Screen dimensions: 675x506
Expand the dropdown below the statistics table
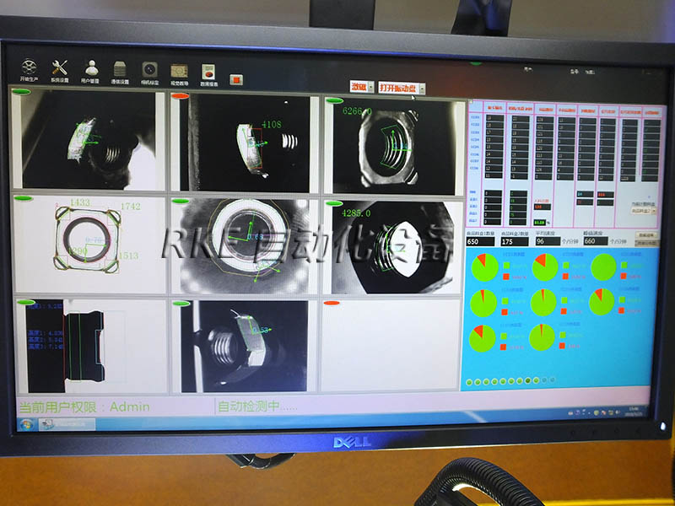[x=641, y=210]
